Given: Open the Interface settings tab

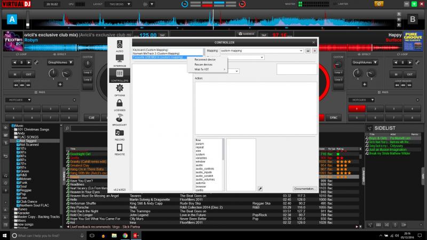Looking at the screenshot, I should [x=120, y=60].
